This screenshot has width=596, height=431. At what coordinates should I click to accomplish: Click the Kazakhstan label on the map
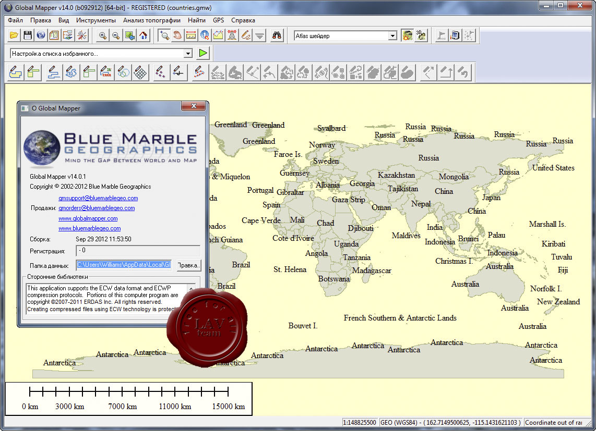[x=397, y=175]
